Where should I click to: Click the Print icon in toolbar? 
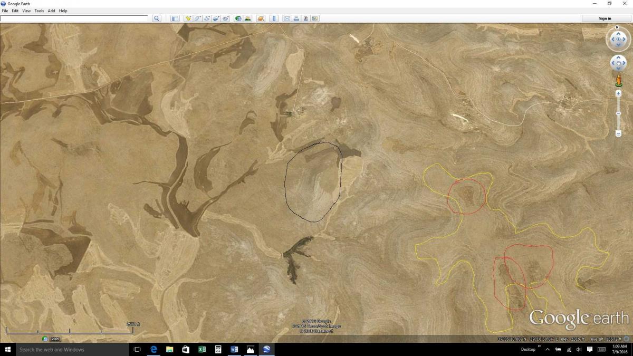(x=296, y=18)
